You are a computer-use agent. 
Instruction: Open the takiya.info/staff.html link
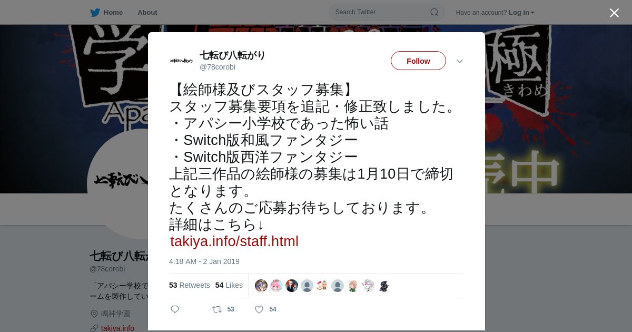click(x=234, y=241)
